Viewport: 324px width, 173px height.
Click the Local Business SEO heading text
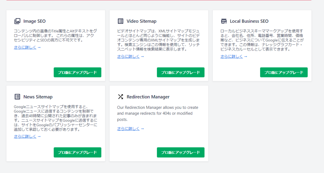[x=249, y=21]
